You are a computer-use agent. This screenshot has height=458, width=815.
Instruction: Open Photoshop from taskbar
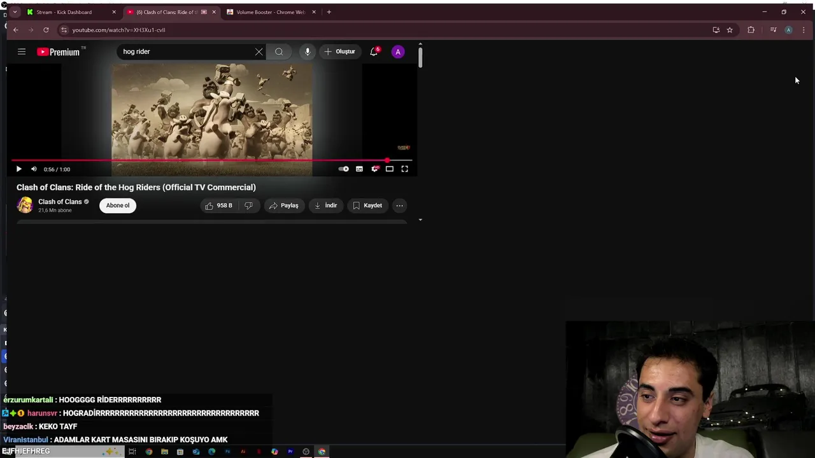tap(227, 452)
